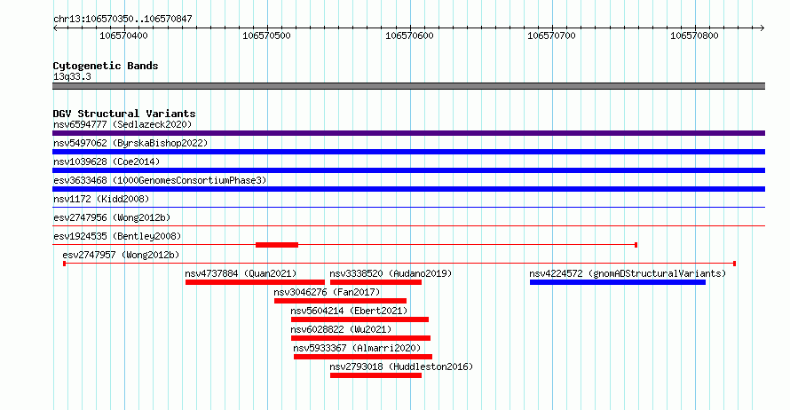Image resolution: width=790 pixels, height=410 pixels.
Task: Click the left end marker of esv2747957
Action: (x=65, y=264)
